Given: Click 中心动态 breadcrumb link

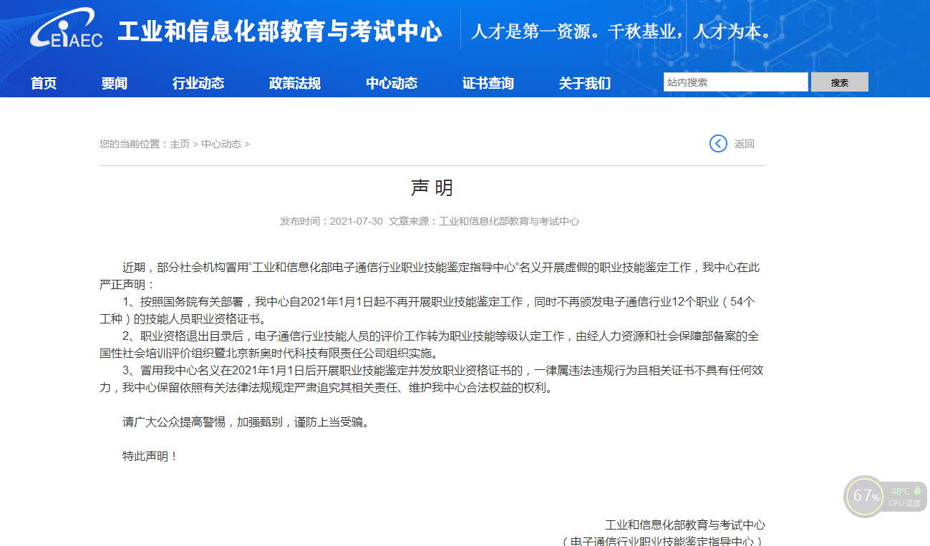Looking at the screenshot, I should coord(221,144).
